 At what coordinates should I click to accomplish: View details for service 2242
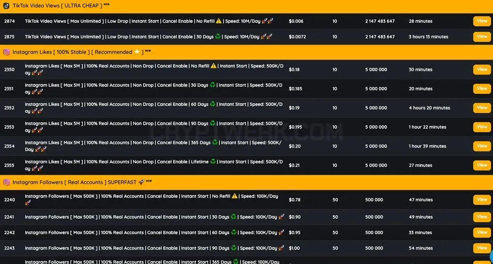(482, 232)
